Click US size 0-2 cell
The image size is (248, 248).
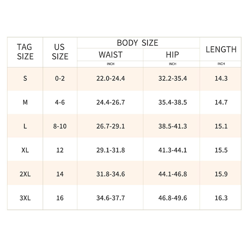tap(60, 78)
